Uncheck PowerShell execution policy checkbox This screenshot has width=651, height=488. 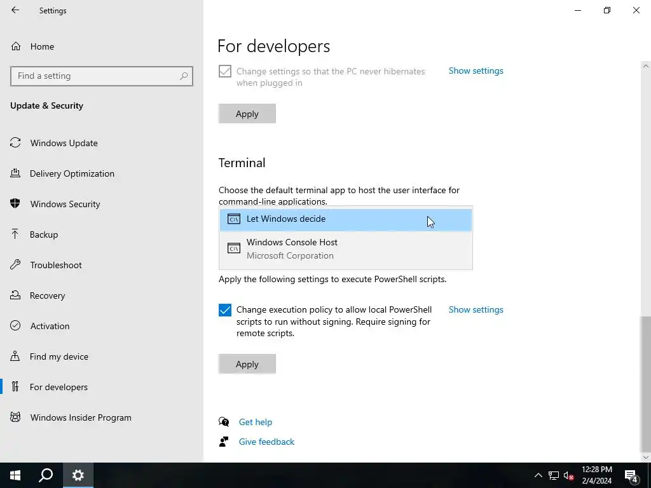click(225, 310)
